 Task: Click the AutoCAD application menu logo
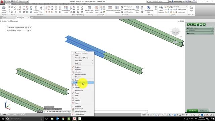(x=2, y=2)
